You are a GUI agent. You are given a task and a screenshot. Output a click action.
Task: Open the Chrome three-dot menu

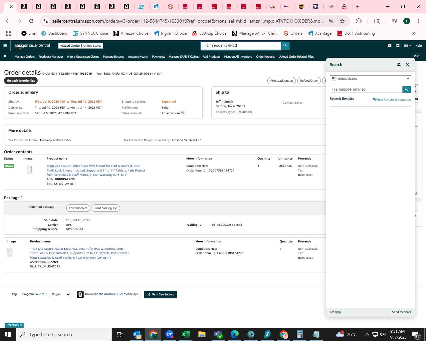click(418, 21)
